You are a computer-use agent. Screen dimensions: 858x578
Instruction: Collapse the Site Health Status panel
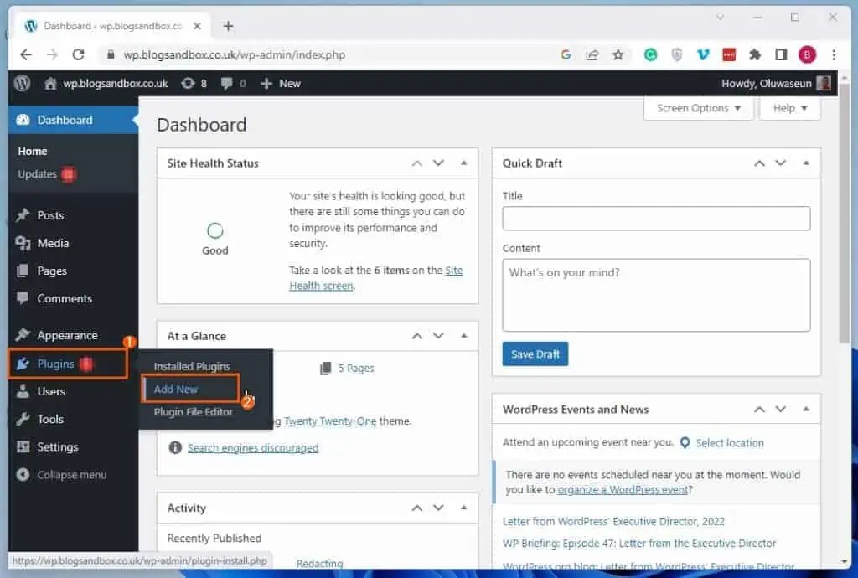tap(463, 163)
